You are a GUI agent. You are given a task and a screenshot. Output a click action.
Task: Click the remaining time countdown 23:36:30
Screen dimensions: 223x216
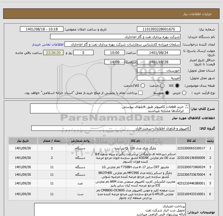pyautogui.click(x=53, y=53)
